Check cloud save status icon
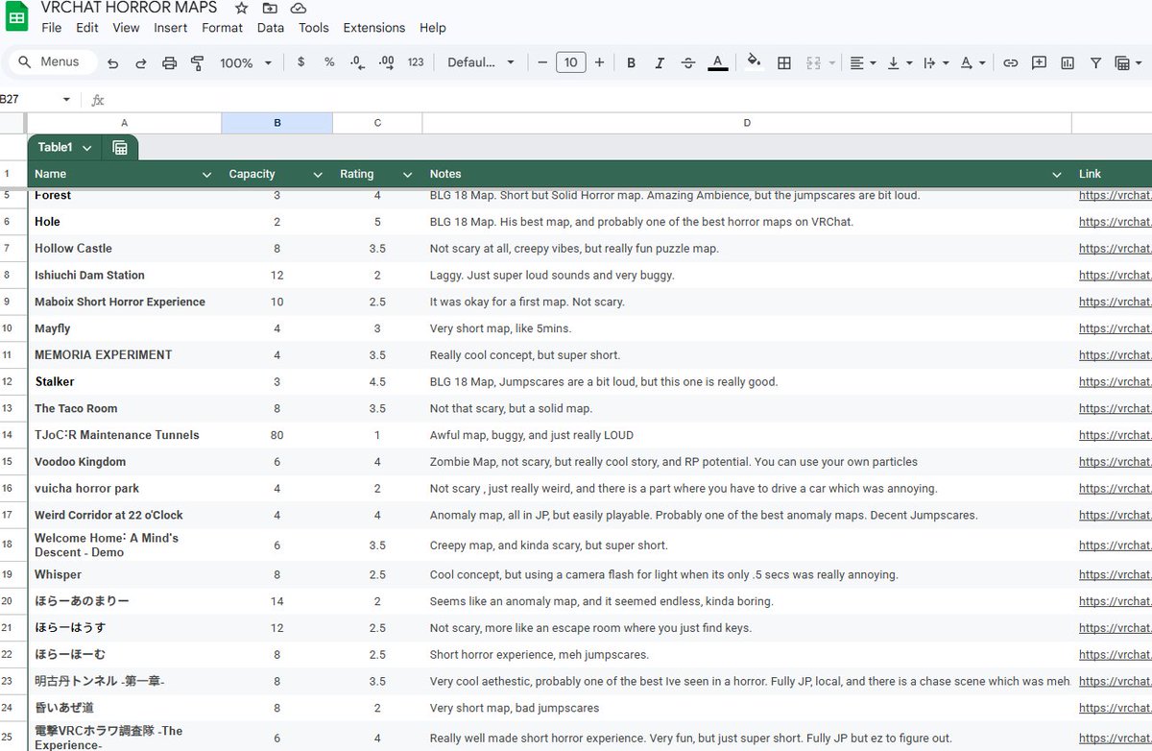The image size is (1152, 751). pyautogui.click(x=299, y=8)
